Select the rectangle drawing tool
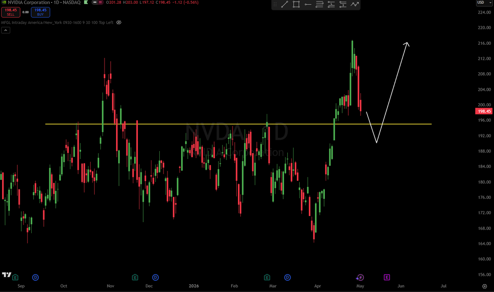The height and width of the screenshot is (292, 494). [296, 5]
